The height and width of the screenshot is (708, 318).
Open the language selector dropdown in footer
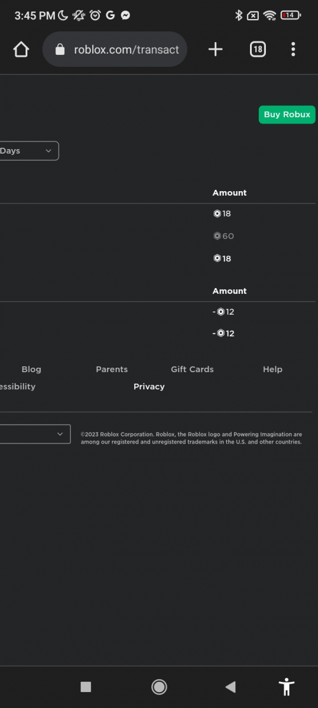pyautogui.click(x=35, y=434)
